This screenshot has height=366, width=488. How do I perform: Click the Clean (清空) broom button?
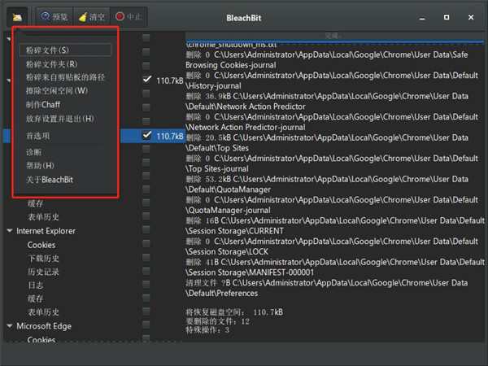tap(91, 17)
